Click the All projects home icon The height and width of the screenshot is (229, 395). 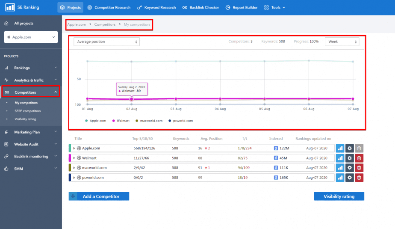click(6, 23)
